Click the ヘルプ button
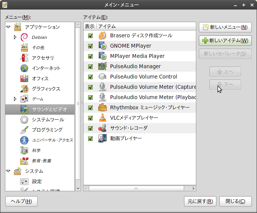 [21, 201]
